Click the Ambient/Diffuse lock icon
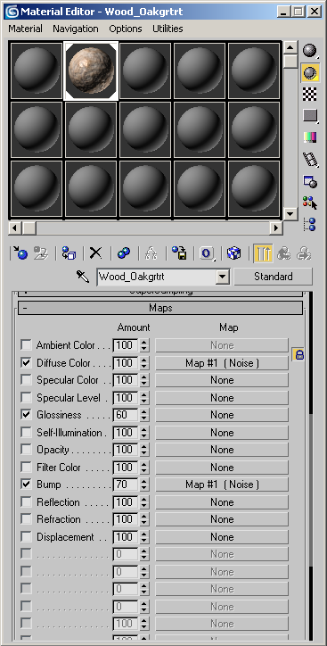 [299, 354]
